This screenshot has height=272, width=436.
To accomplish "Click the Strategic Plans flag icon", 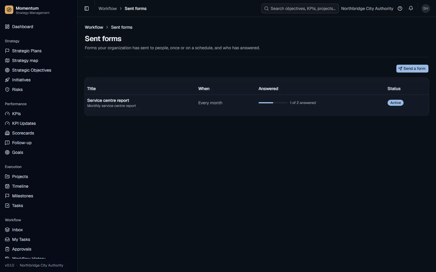I will point(7,51).
